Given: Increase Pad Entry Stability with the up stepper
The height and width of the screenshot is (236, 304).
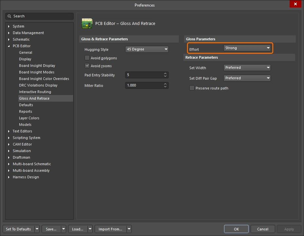Looking at the screenshot, I should pos(165,73).
